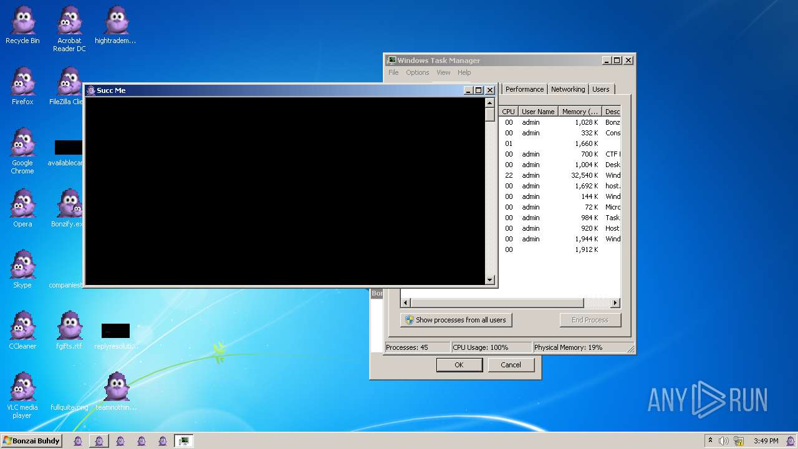
Task: Sort processes by Memory column header
Action: point(580,112)
